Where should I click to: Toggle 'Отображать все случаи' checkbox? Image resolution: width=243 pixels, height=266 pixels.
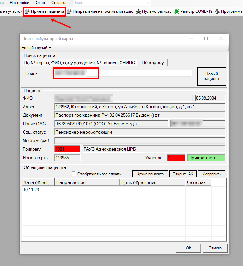point(73,174)
